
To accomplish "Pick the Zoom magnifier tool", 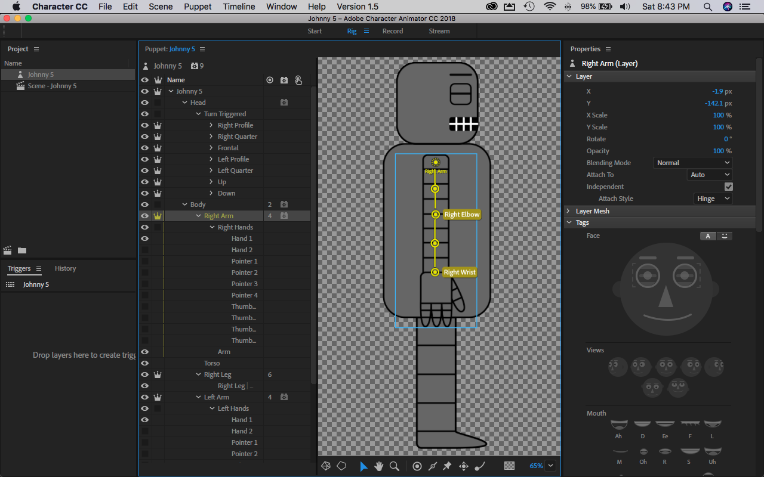I will 395,466.
